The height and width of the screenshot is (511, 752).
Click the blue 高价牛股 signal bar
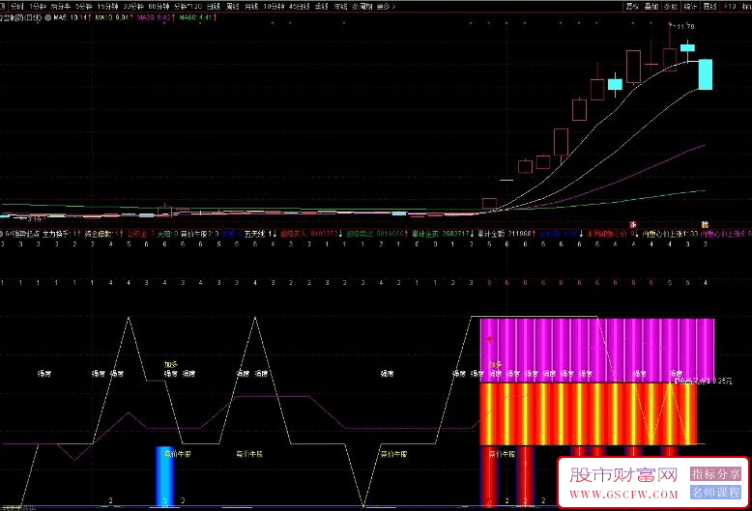click(164, 474)
